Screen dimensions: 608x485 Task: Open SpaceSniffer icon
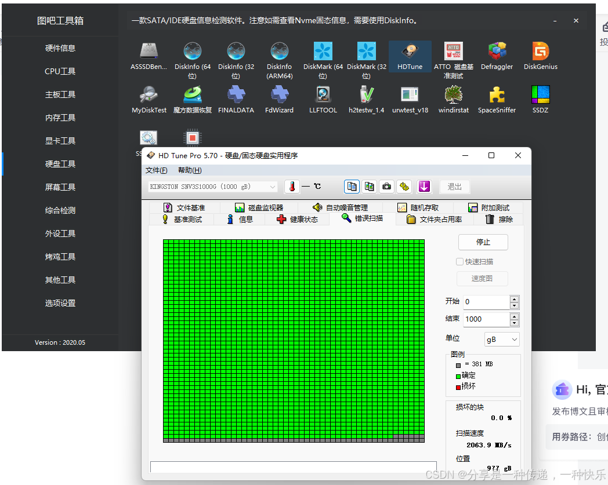click(497, 94)
